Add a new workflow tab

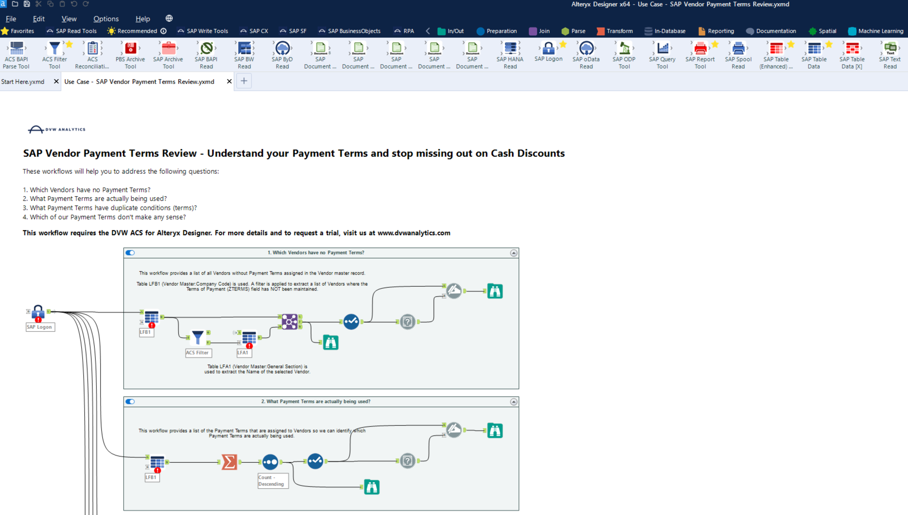(x=244, y=81)
